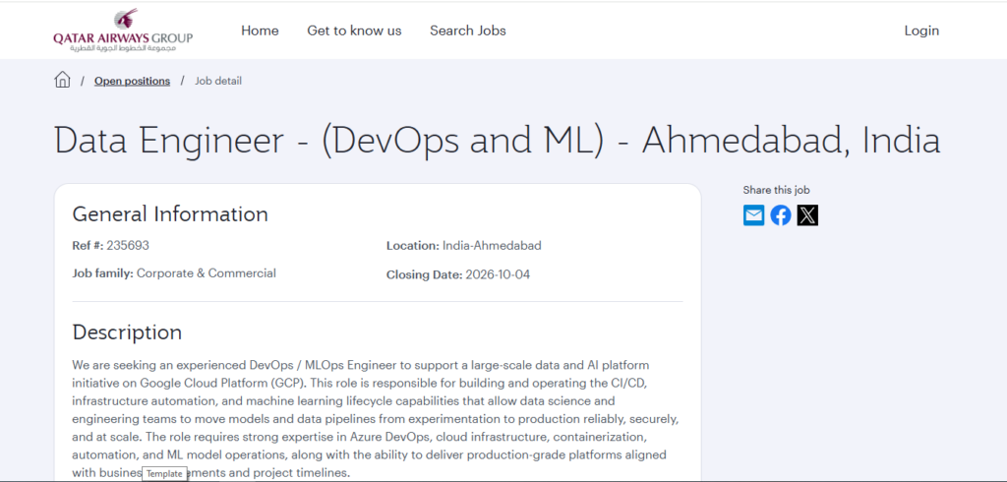The height and width of the screenshot is (482, 1007).
Task: Click the 'Share this job' label
Action: tap(777, 190)
